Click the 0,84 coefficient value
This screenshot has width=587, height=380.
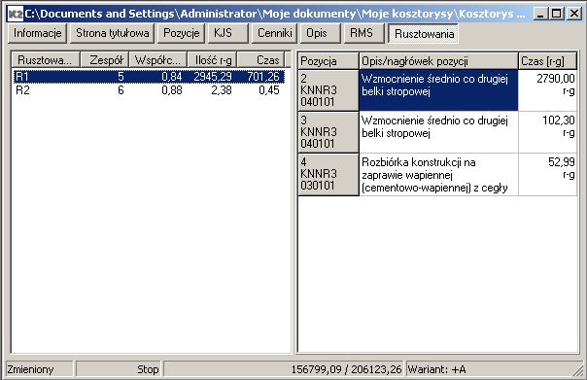tap(171, 77)
